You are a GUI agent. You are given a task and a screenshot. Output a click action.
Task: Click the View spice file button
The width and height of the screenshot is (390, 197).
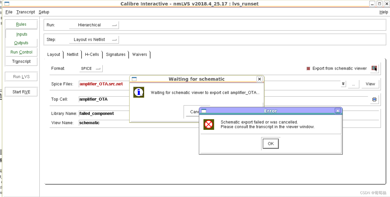coord(370,84)
